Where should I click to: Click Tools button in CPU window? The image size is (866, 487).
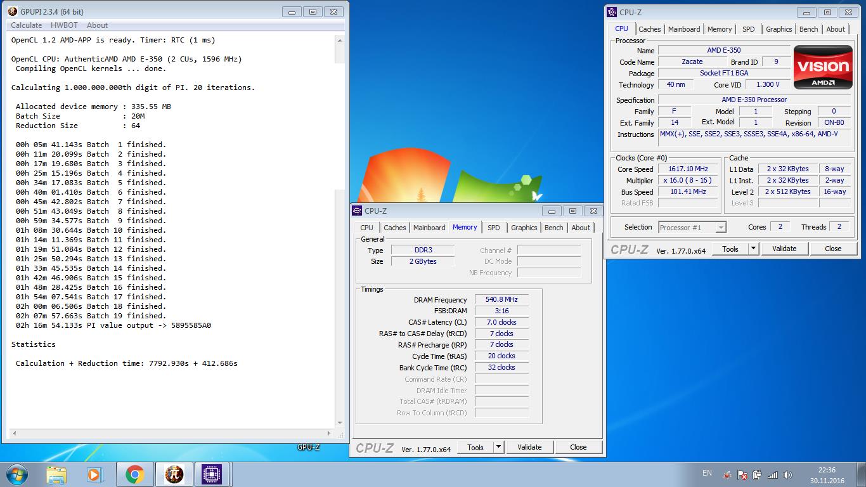[730, 249]
